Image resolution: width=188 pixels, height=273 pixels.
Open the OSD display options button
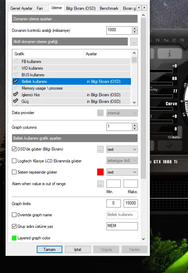click(100, 149)
